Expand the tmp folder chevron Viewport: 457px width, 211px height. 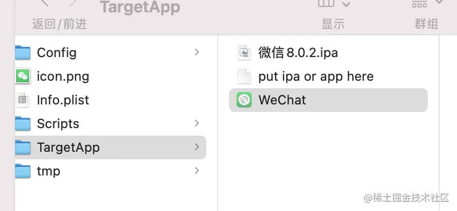click(x=197, y=171)
